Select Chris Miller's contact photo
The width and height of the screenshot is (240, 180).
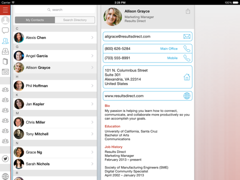pos(19,122)
